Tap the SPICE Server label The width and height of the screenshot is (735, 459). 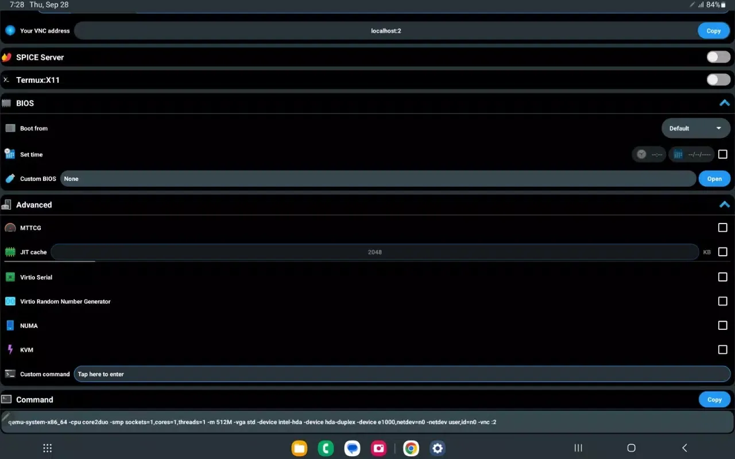click(40, 57)
